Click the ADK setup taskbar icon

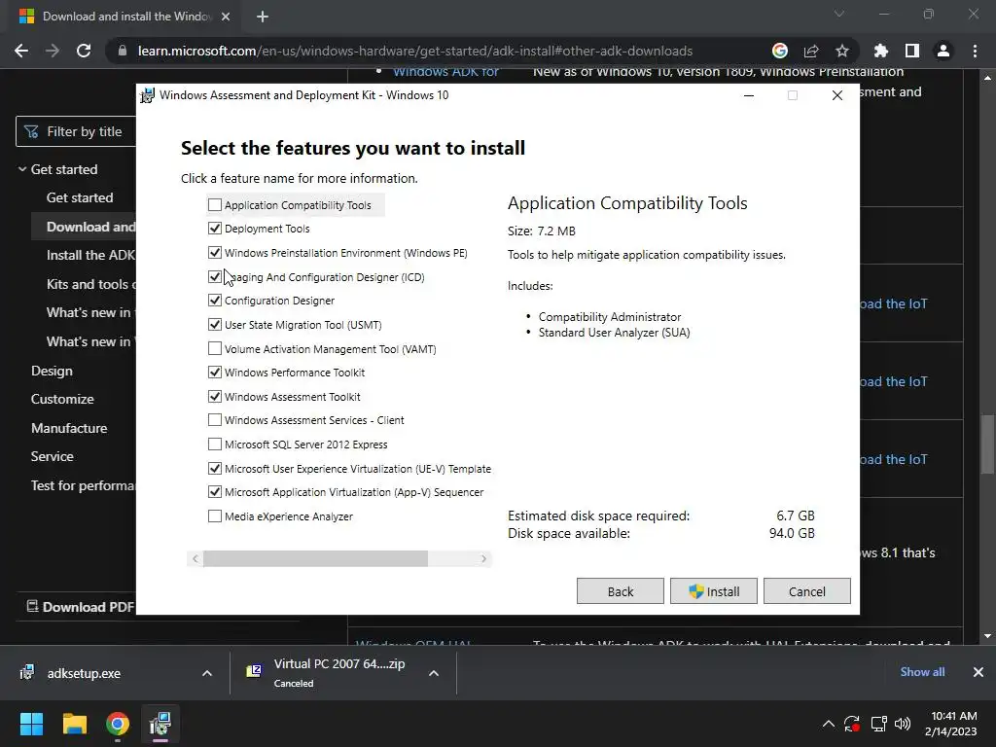pyautogui.click(x=160, y=724)
